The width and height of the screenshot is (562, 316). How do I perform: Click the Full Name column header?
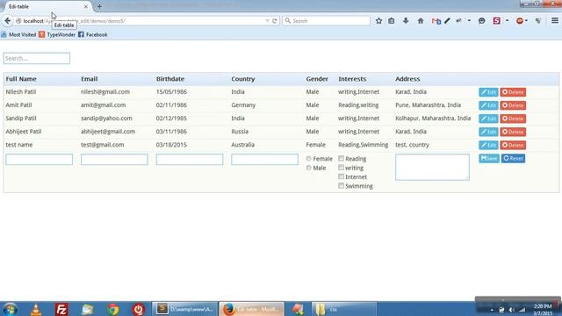pyautogui.click(x=21, y=79)
